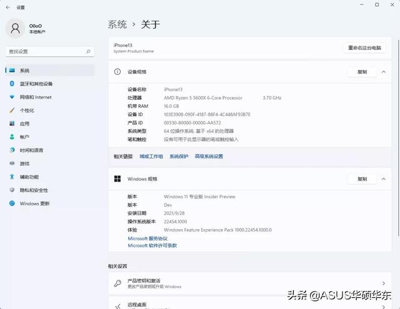Open 蓝牙和其他设备 (Bluetooth) from the sidebar

click(x=50, y=84)
